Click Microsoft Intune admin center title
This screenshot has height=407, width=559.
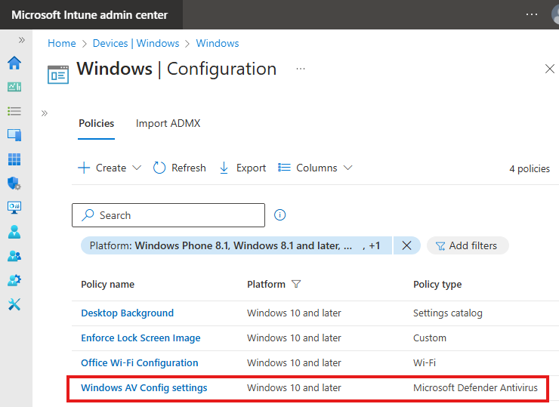(89, 15)
